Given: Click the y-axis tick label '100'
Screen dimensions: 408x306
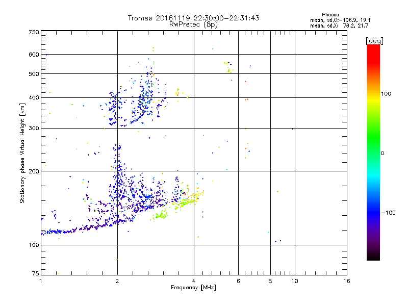Looking at the screenshot, I should point(34,245).
